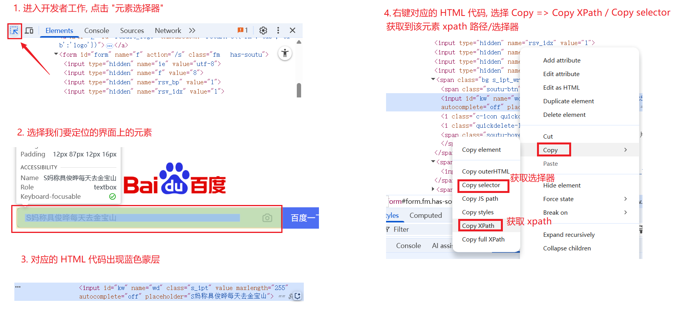The height and width of the screenshot is (316, 679).
Task: Select the input name="ie" value="utf-8" row
Action: [x=142, y=64]
